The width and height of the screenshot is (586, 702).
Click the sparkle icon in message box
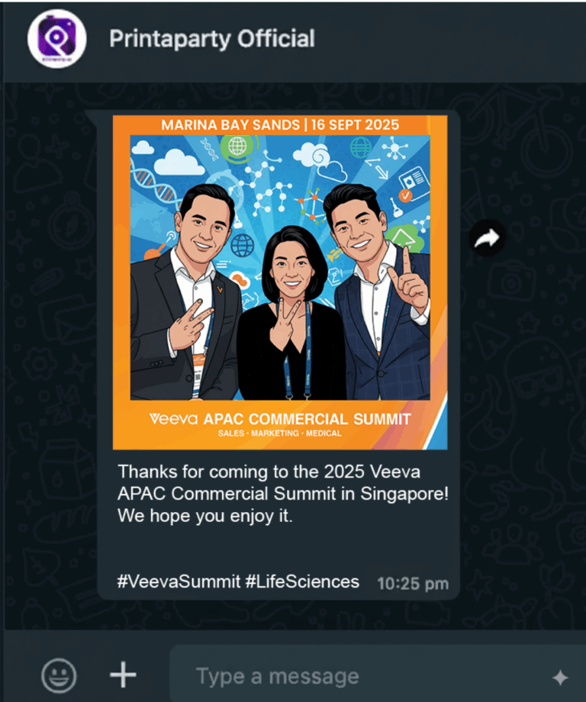pyautogui.click(x=560, y=678)
